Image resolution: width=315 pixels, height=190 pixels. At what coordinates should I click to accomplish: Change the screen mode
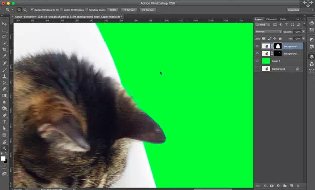pyautogui.click(x=4, y=174)
